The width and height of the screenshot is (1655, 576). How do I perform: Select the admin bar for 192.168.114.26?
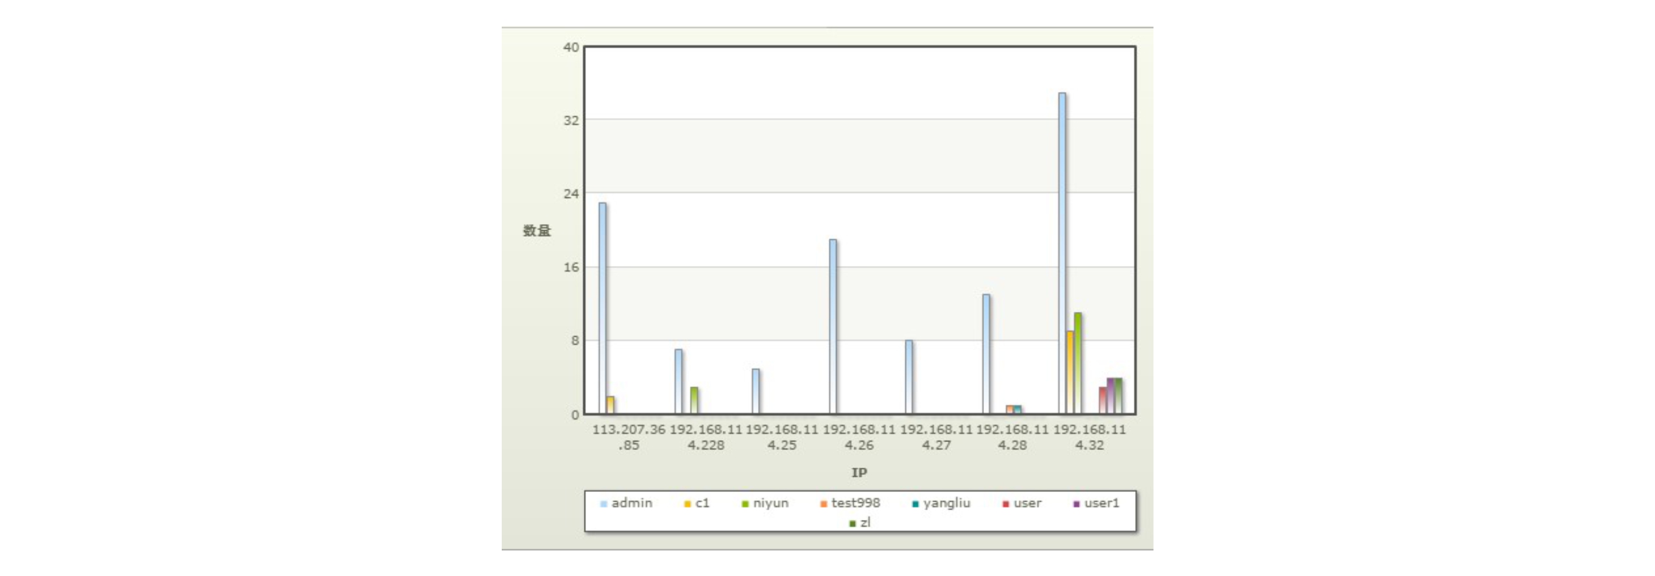point(832,326)
